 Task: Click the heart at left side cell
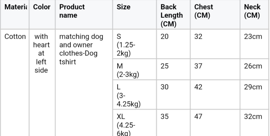point(42,53)
